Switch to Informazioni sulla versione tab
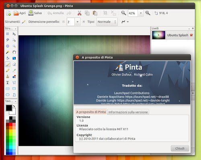The height and width of the screenshot is (160, 201). [128, 112]
